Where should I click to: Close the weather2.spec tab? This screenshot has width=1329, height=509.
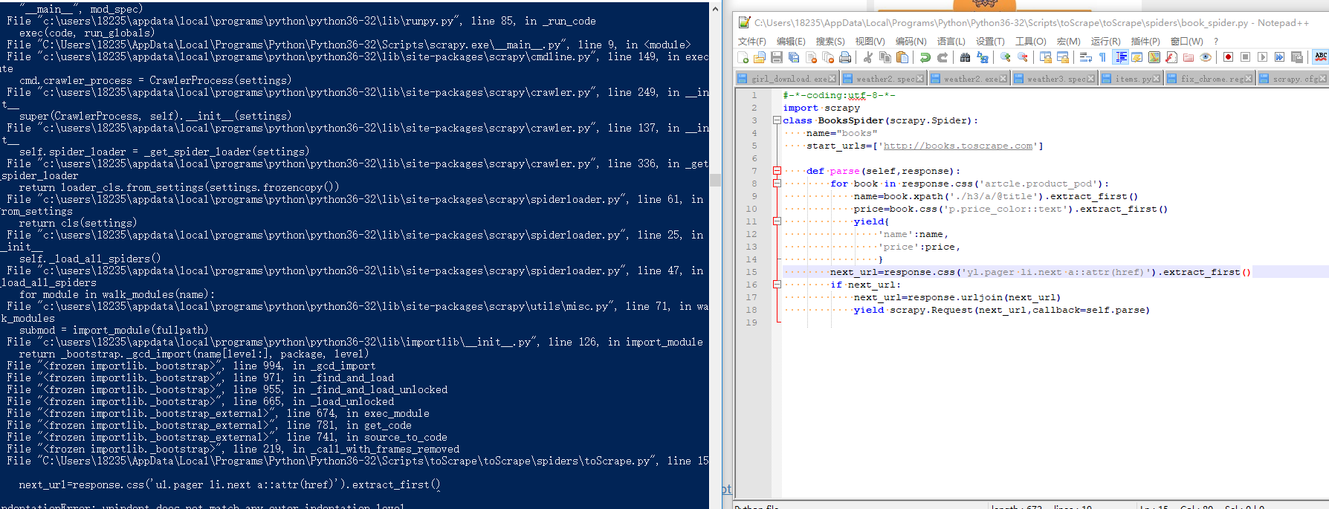pyautogui.click(x=919, y=79)
